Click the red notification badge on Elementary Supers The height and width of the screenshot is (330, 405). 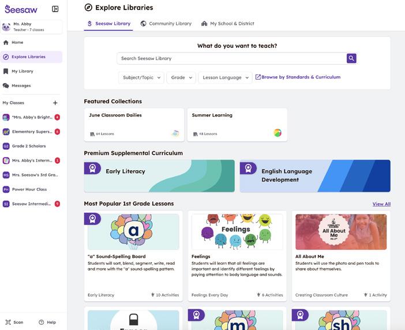(x=57, y=132)
